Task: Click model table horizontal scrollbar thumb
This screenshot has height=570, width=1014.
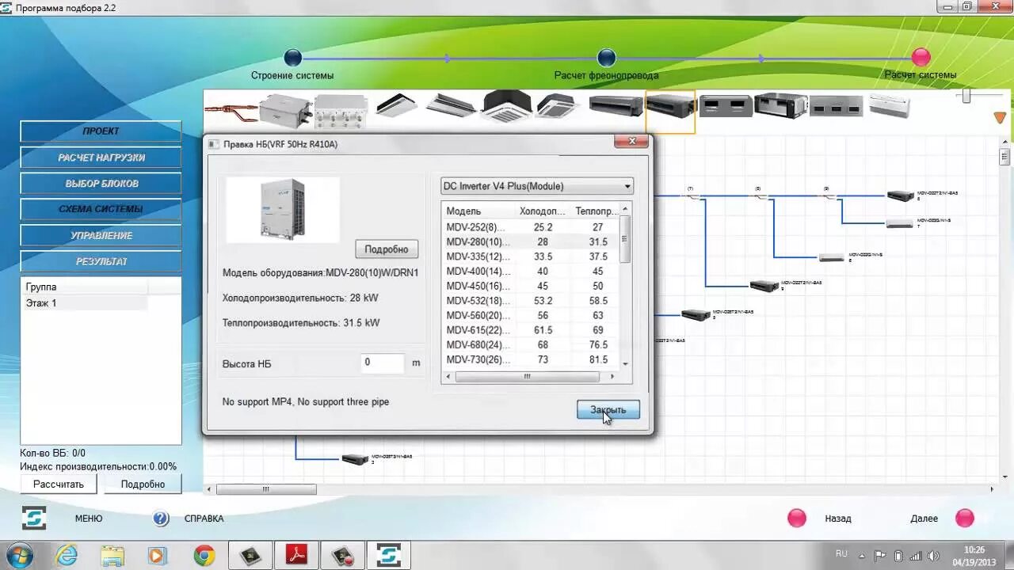Action: [x=527, y=377]
